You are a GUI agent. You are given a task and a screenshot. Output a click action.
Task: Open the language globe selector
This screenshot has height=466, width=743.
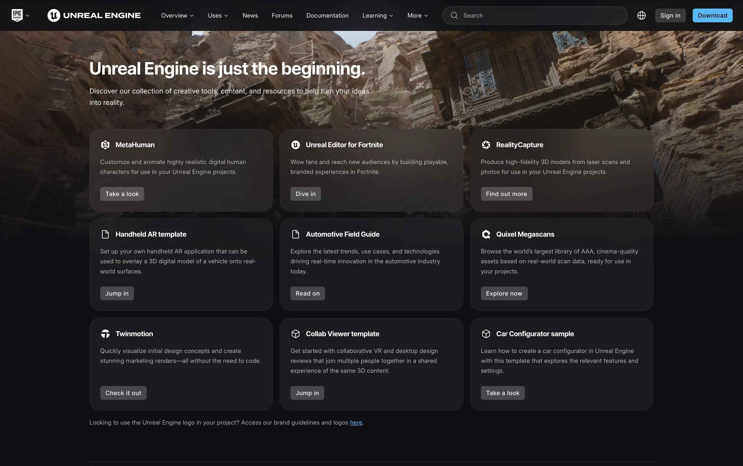click(x=641, y=15)
